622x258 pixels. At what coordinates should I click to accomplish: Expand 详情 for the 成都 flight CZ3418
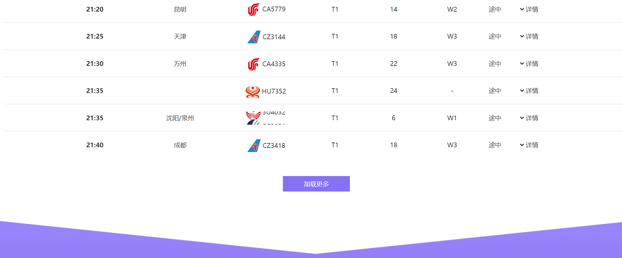point(529,145)
